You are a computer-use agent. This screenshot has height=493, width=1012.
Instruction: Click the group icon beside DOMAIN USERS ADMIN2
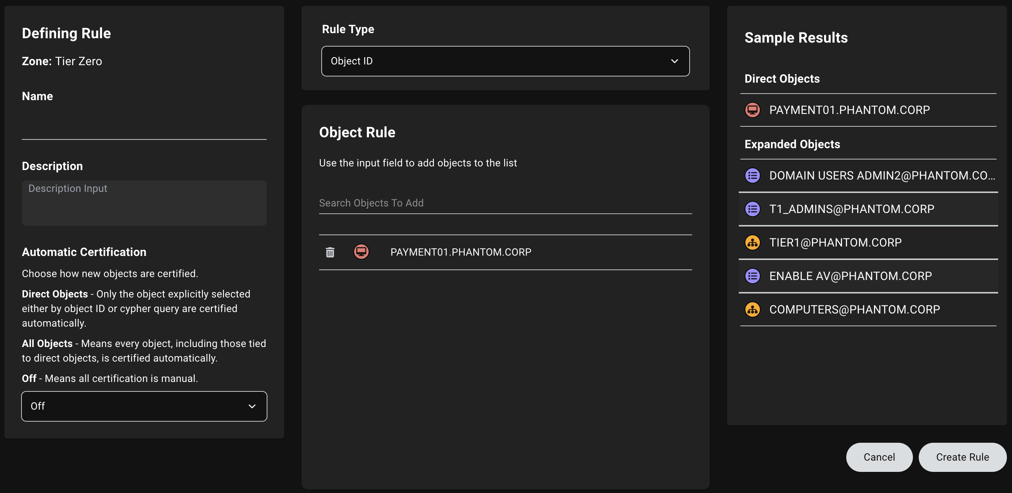[753, 175]
